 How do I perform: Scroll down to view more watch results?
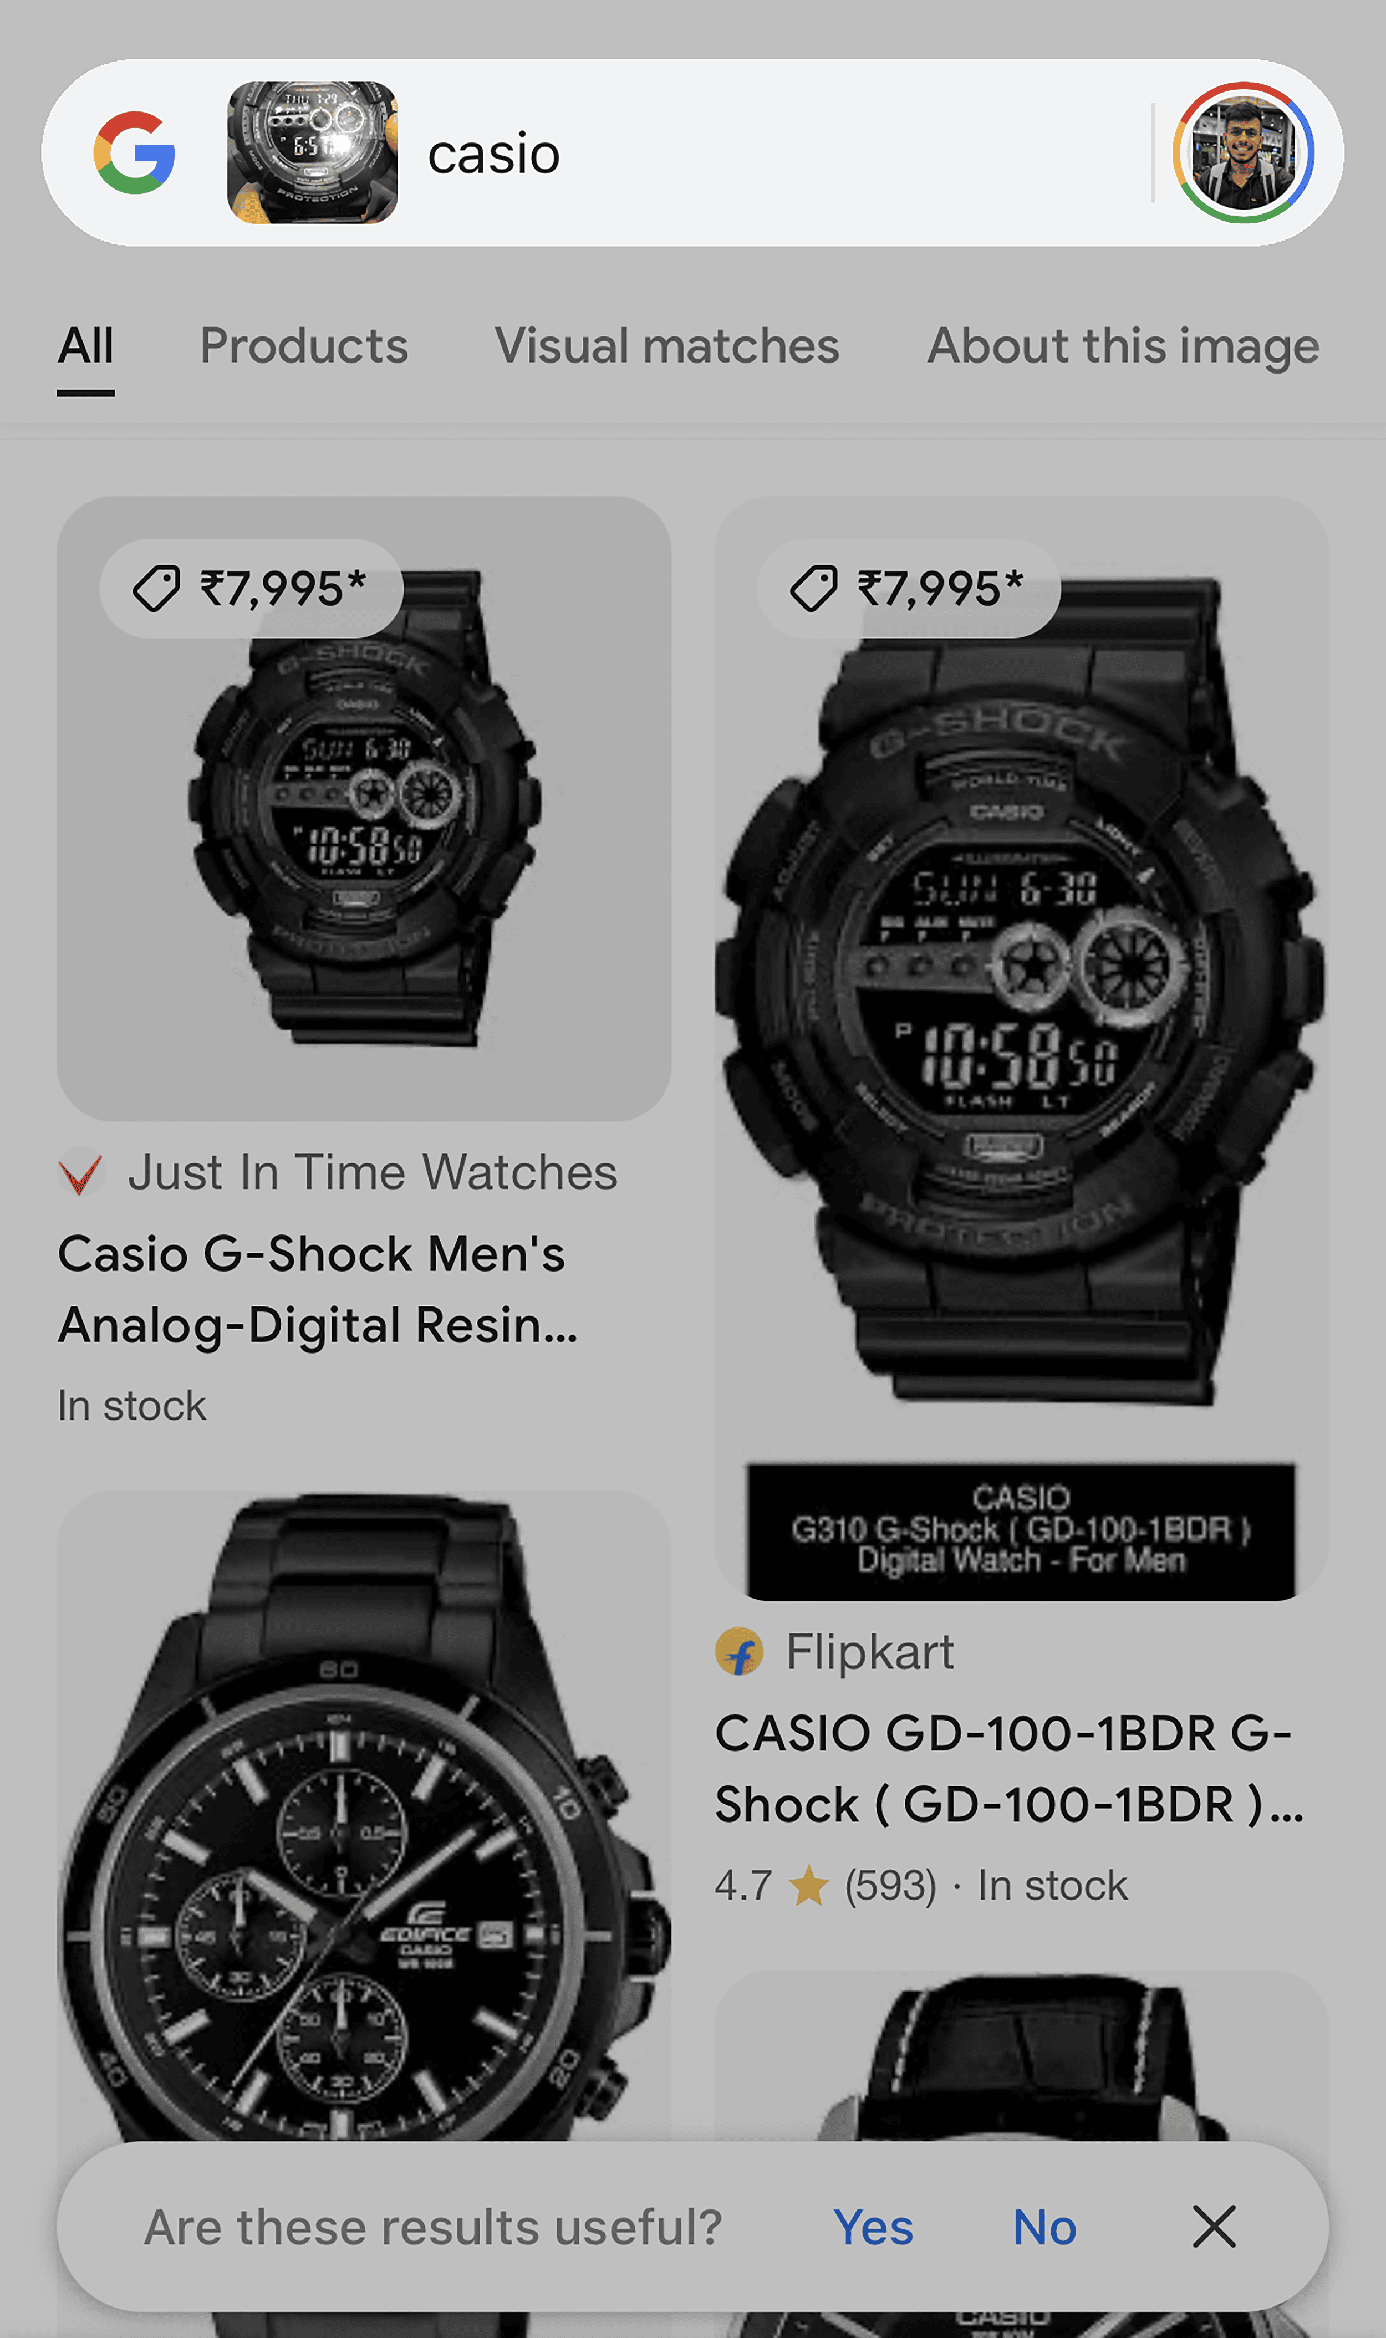693,1484
